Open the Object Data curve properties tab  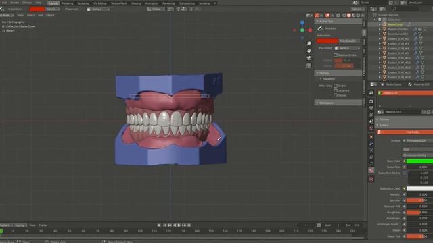[x=371, y=164]
